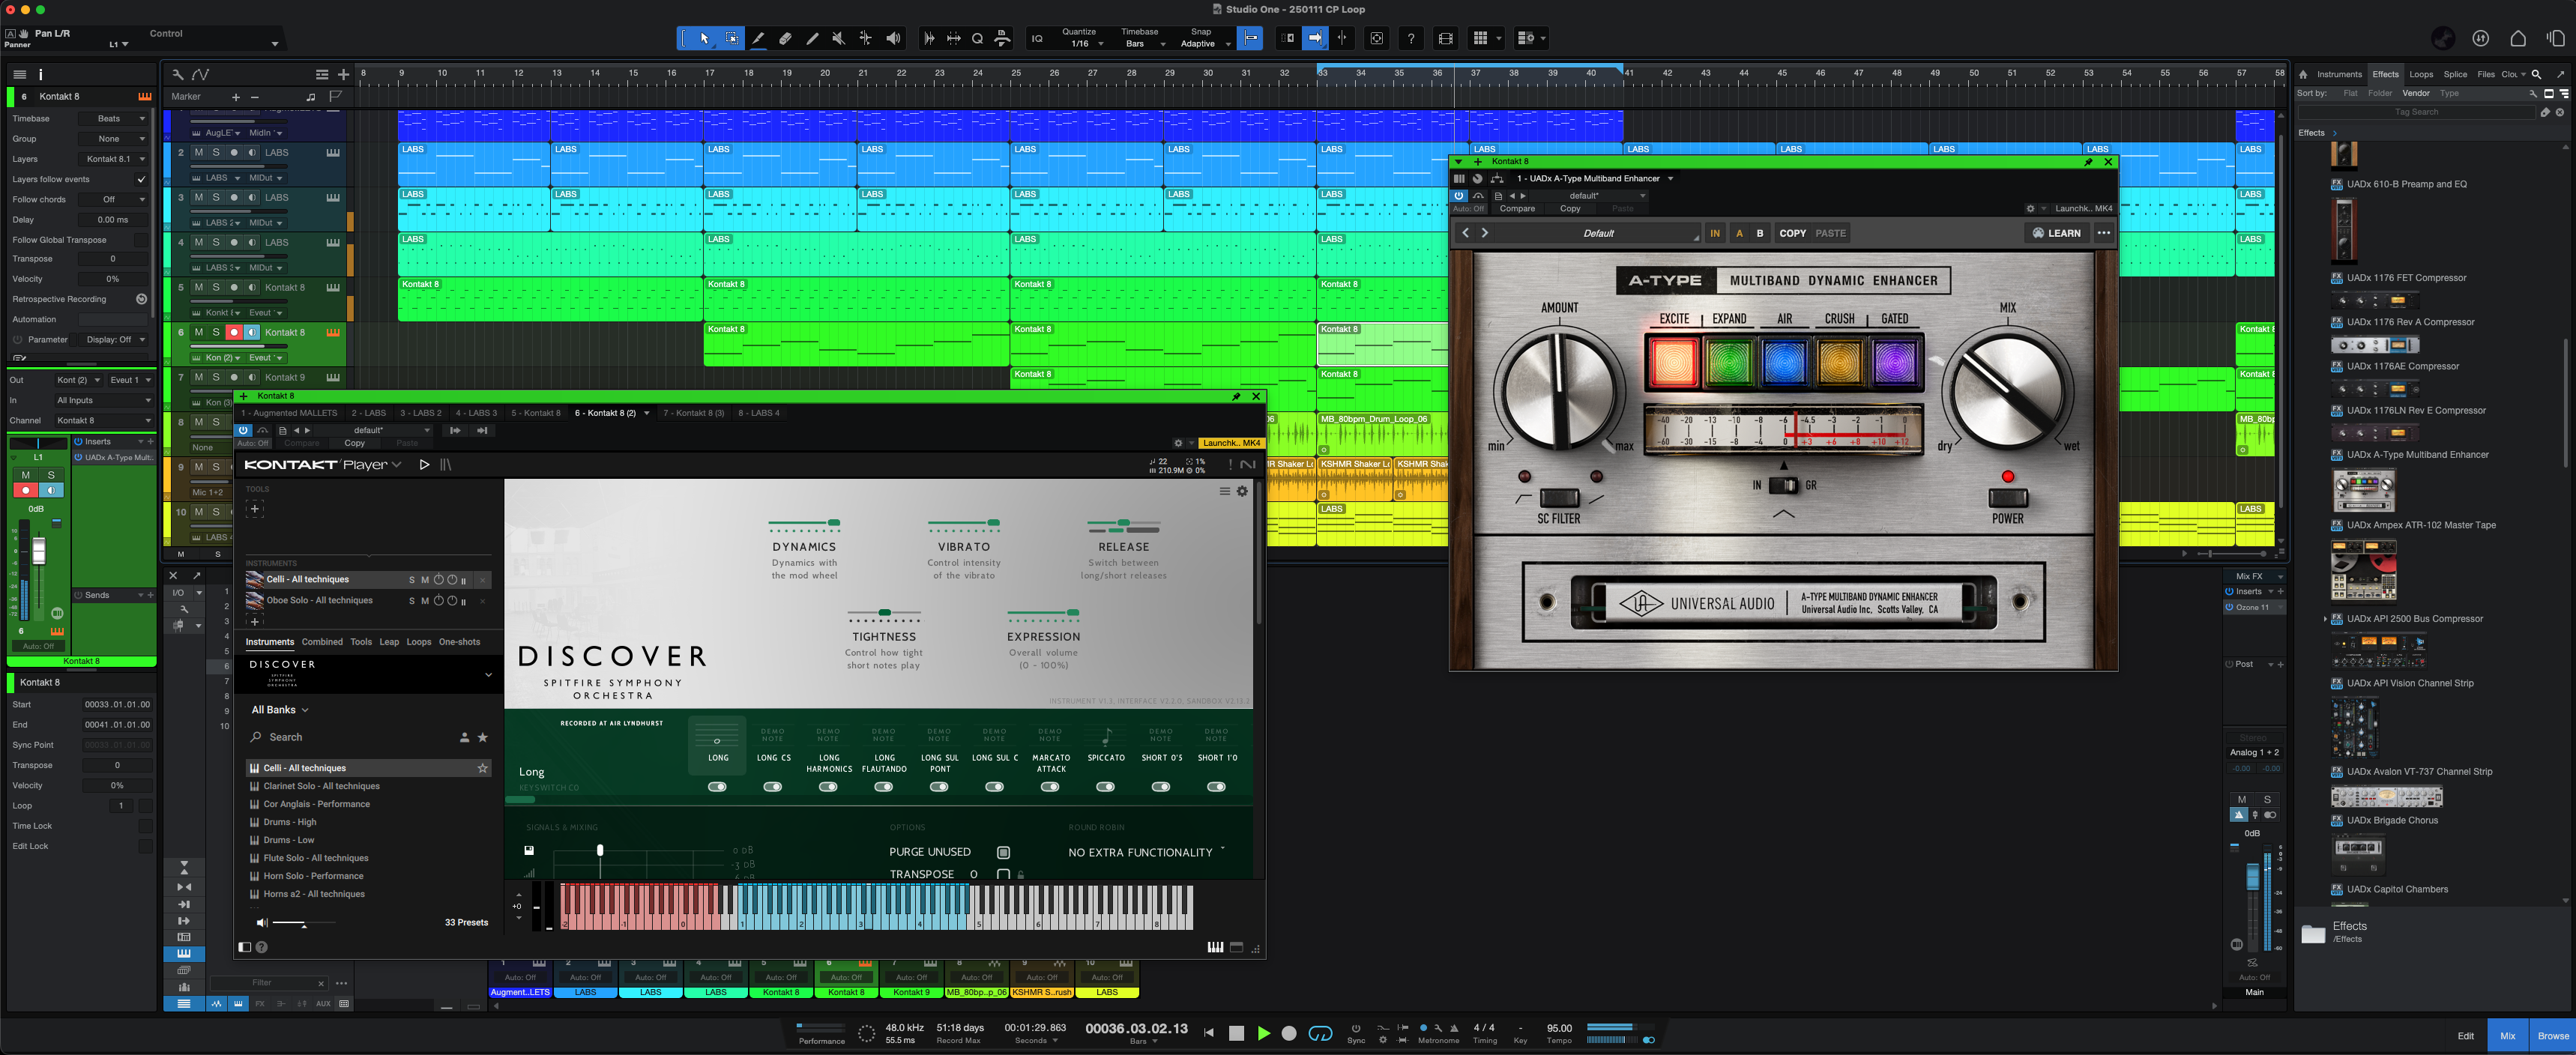Toggle loop mode in transport bar
Viewport: 2576px width, 1055px height.
pos(1320,1033)
